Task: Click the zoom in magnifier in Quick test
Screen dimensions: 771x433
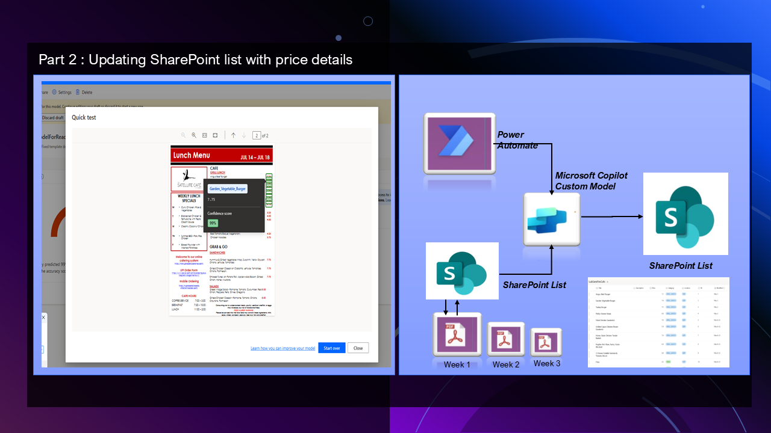Action: 194,135
